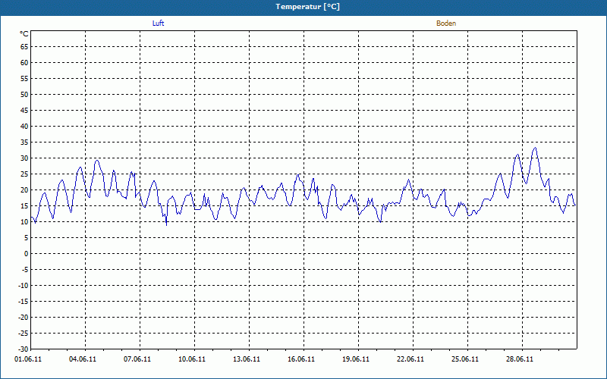Click the 16.06.11 date label
The width and height of the screenshot is (607, 379).
pos(300,359)
